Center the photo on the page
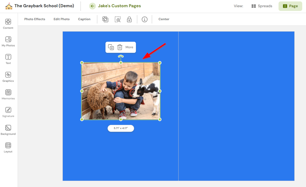Screen dimensions: 306x187 click(164, 19)
